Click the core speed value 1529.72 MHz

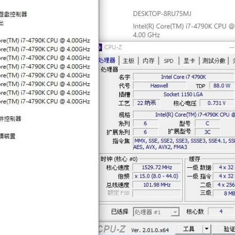157,167
